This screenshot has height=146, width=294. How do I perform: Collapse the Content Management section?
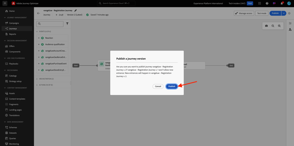[x=16, y=88]
